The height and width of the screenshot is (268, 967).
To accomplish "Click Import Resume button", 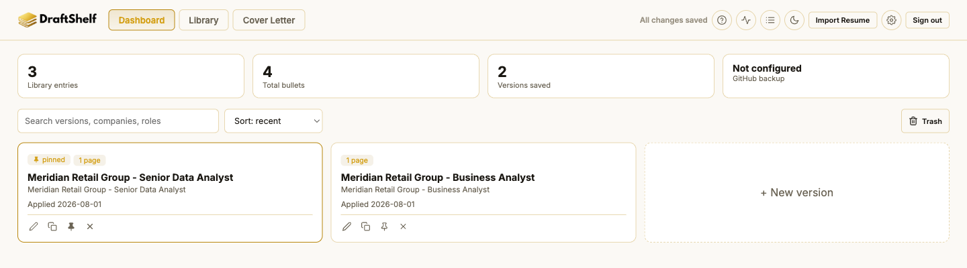I will (843, 20).
